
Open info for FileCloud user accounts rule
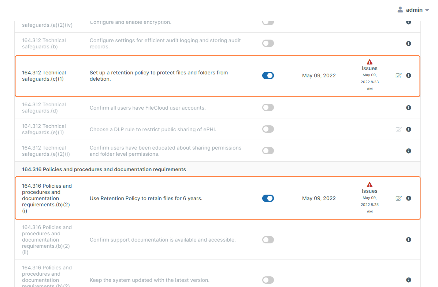coord(409,108)
